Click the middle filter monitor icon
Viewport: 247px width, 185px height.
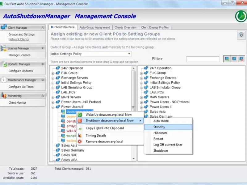pyautogui.click(x=234, y=59)
